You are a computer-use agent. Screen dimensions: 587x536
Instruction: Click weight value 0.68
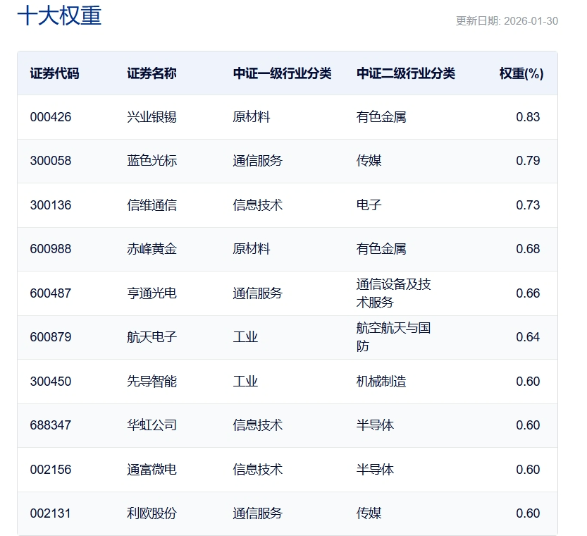pos(528,249)
